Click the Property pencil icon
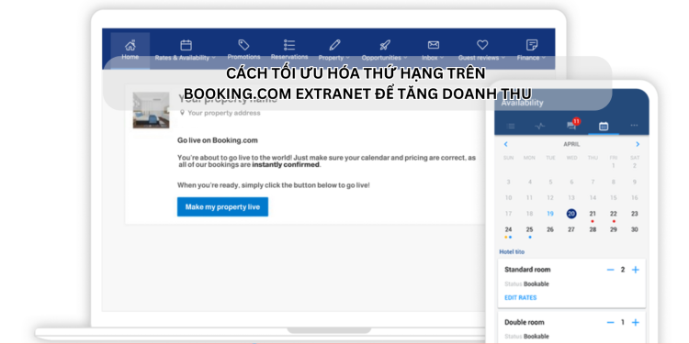689x344 pixels. click(334, 45)
